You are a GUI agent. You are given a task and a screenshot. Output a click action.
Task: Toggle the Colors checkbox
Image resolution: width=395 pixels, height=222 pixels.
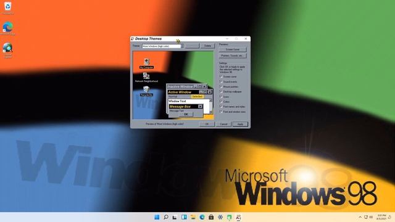point(221,102)
